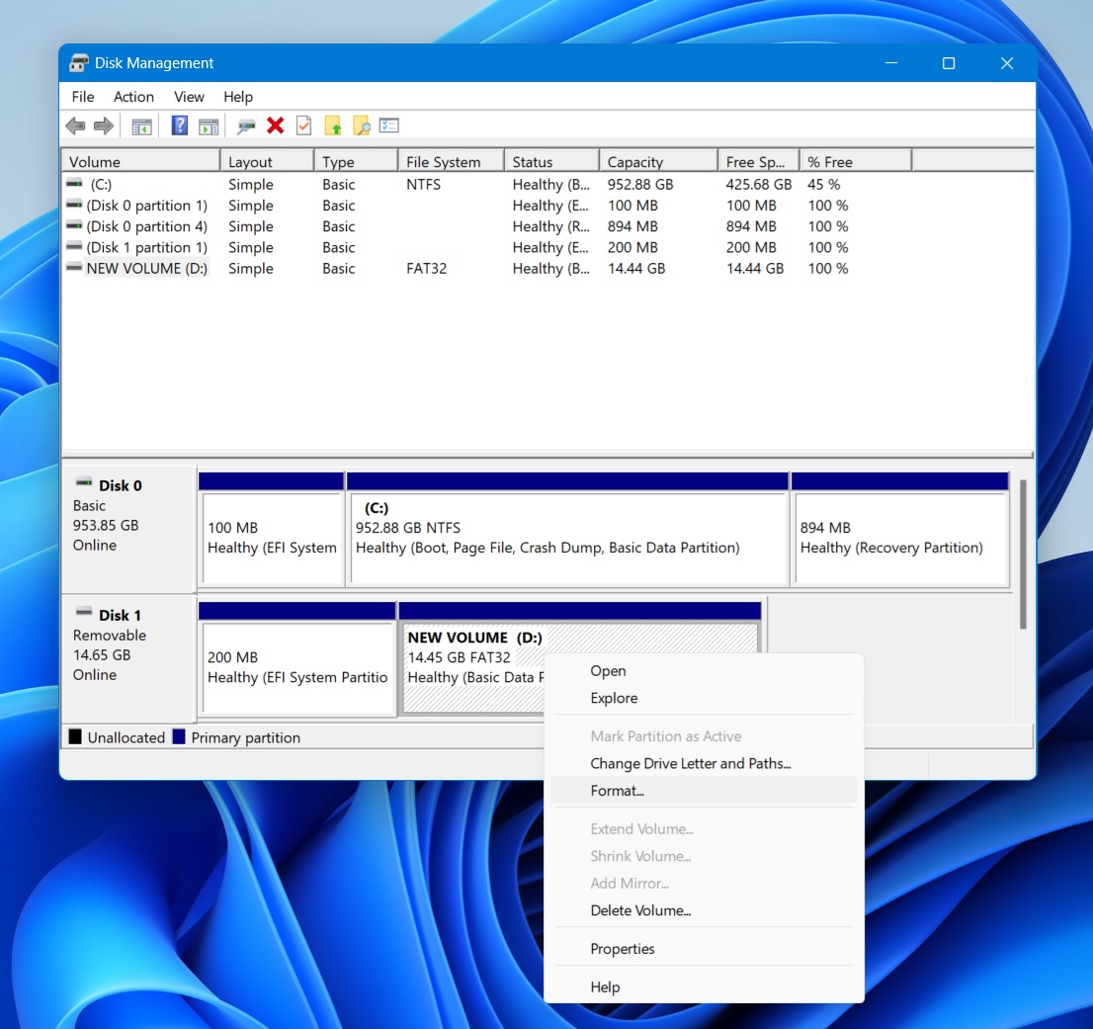Click the 952.88 GB capacity cell
1093x1029 pixels.
[x=640, y=184]
